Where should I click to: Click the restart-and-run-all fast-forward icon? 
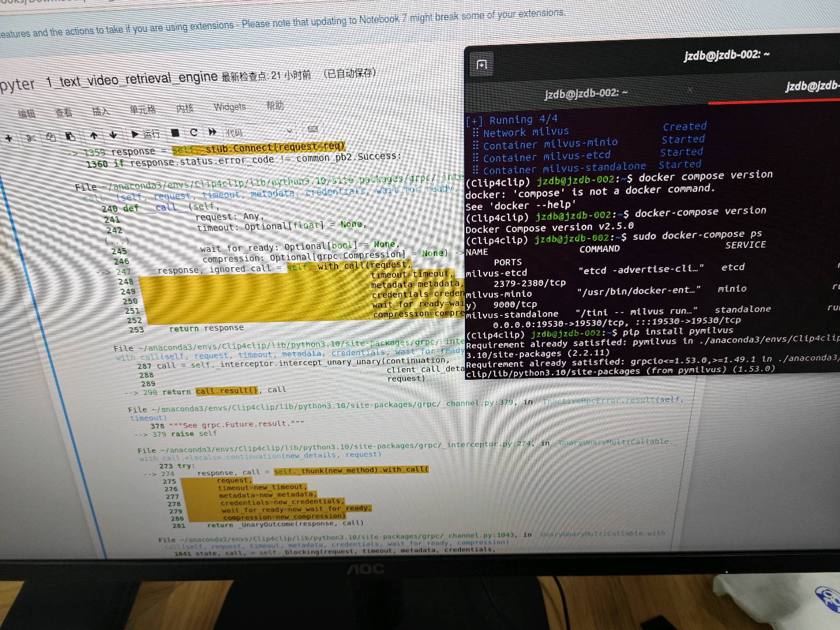212,132
